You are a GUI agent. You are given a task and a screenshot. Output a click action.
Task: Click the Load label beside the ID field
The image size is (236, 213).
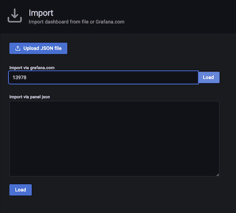208,77
